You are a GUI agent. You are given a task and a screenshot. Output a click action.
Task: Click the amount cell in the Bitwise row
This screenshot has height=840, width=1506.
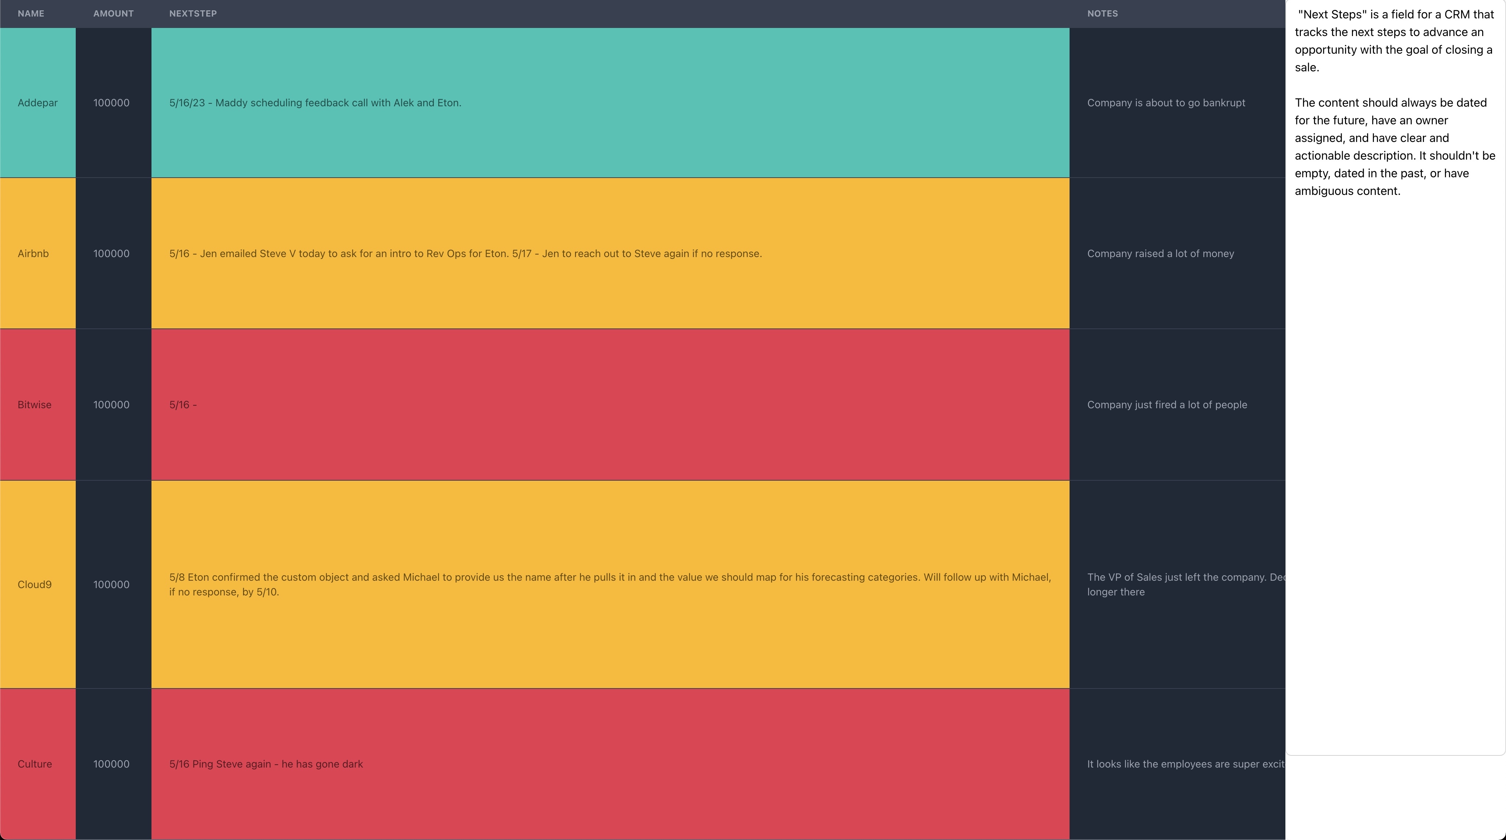(112, 405)
